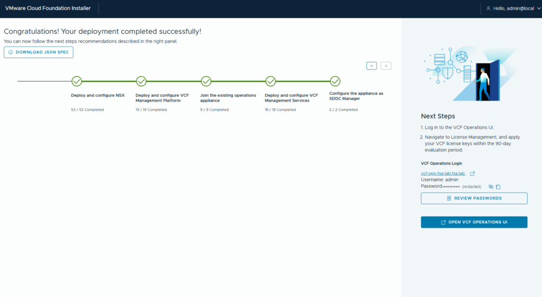Screen dimensions: 542x297
Task: Select the SDDC Manager step checkmark
Action: [335, 81]
